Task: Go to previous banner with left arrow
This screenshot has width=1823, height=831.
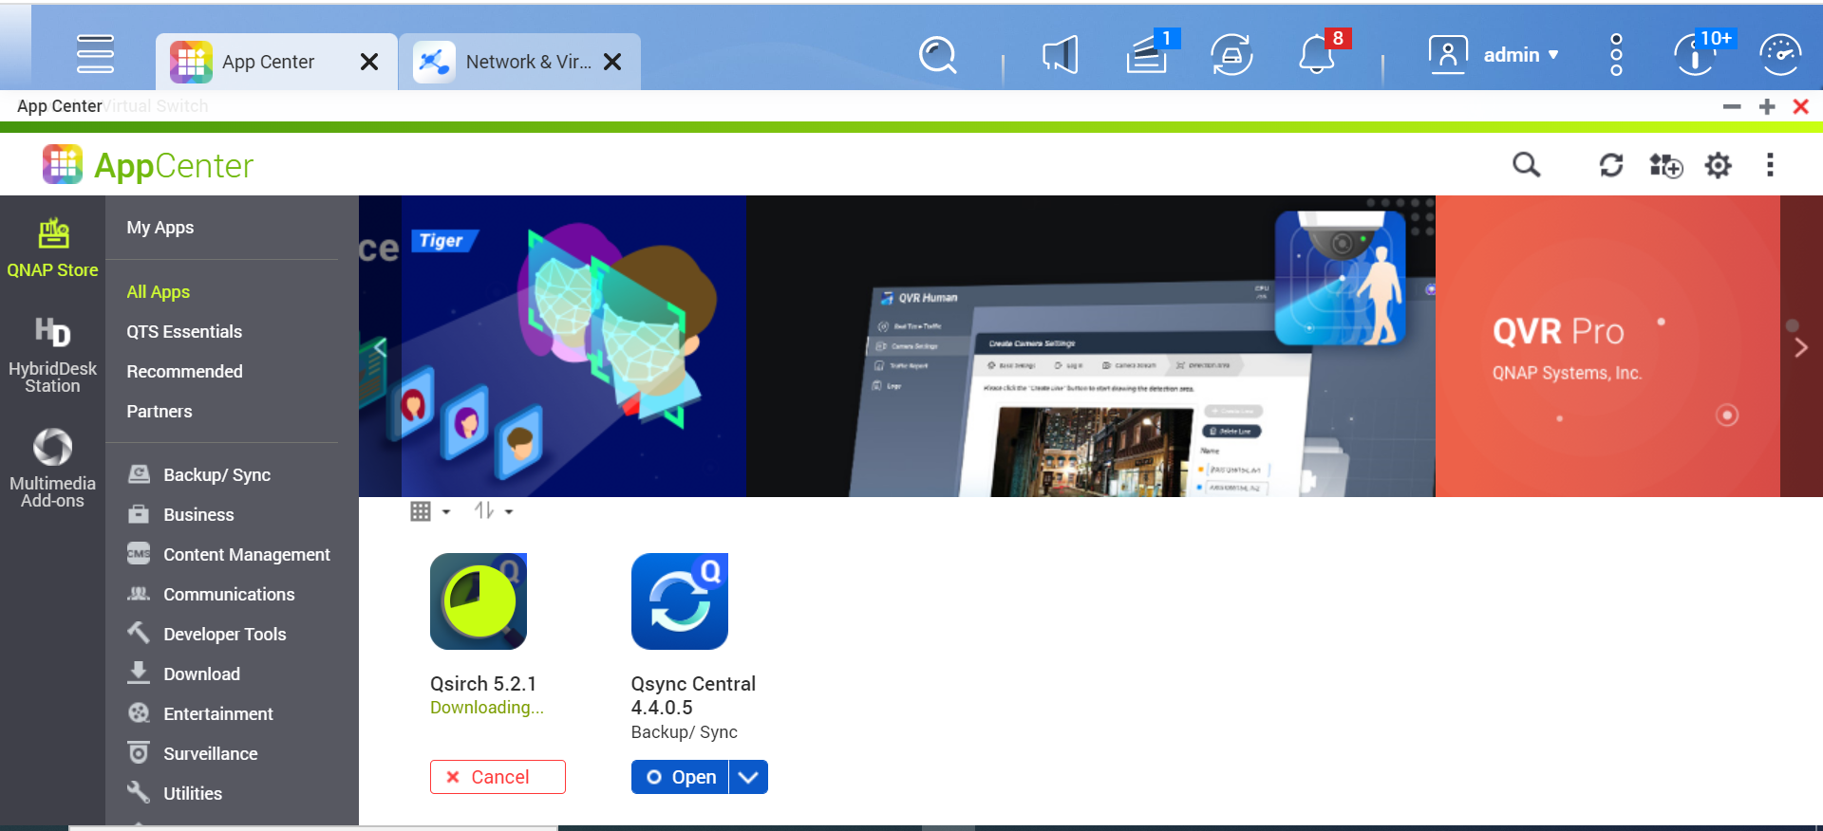Action: pyautogui.click(x=379, y=347)
